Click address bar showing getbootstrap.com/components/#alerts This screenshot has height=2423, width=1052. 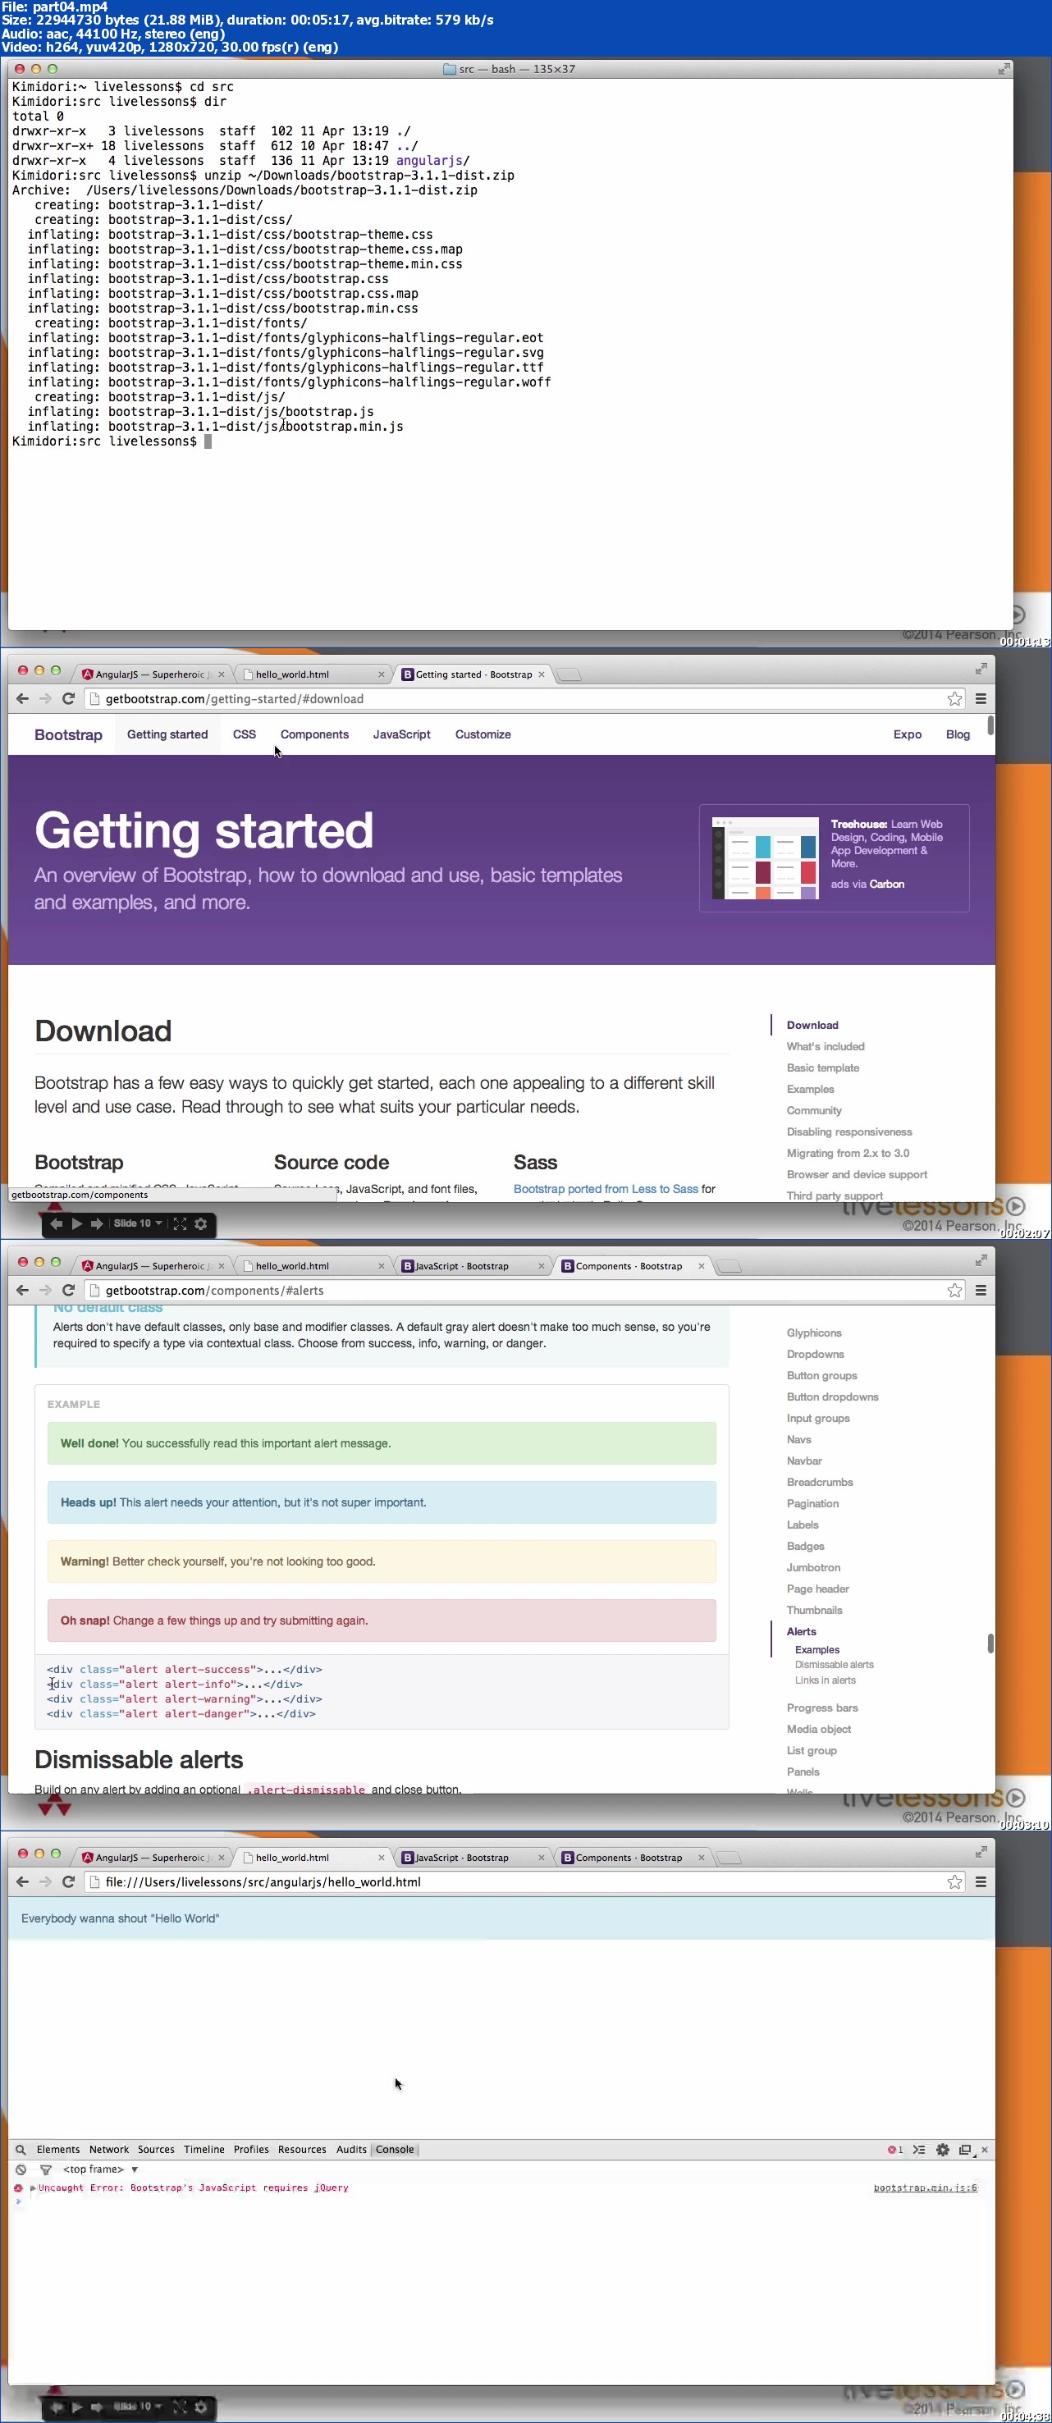[x=525, y=1290]
